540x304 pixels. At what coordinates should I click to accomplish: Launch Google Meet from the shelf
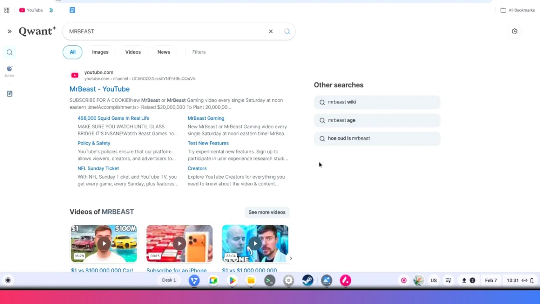click(x=213, y=280)
